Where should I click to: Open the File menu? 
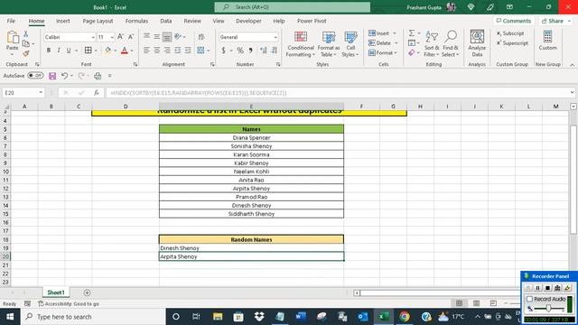(11, 21)
